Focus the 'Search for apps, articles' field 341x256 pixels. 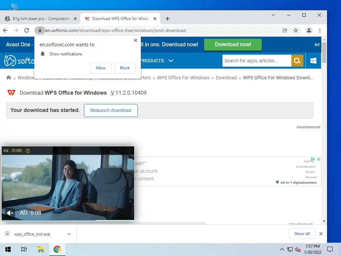point(257,61)
